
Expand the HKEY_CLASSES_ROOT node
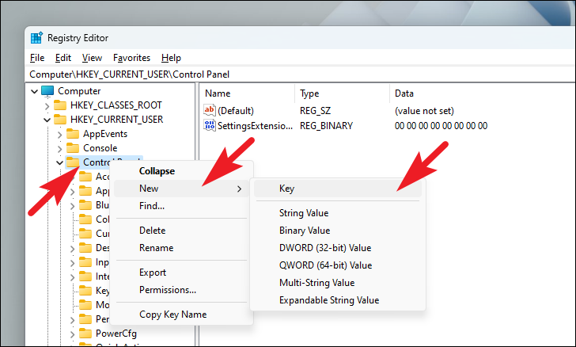[47, 106]
